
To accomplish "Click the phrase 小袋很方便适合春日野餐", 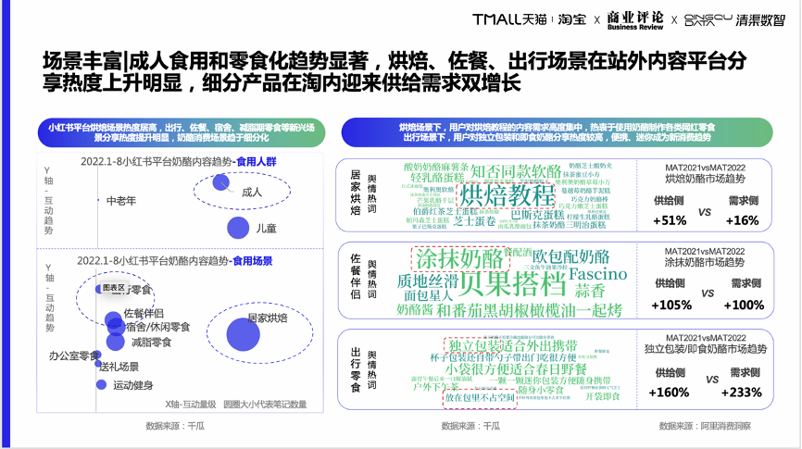I will [x=516, y=368].
